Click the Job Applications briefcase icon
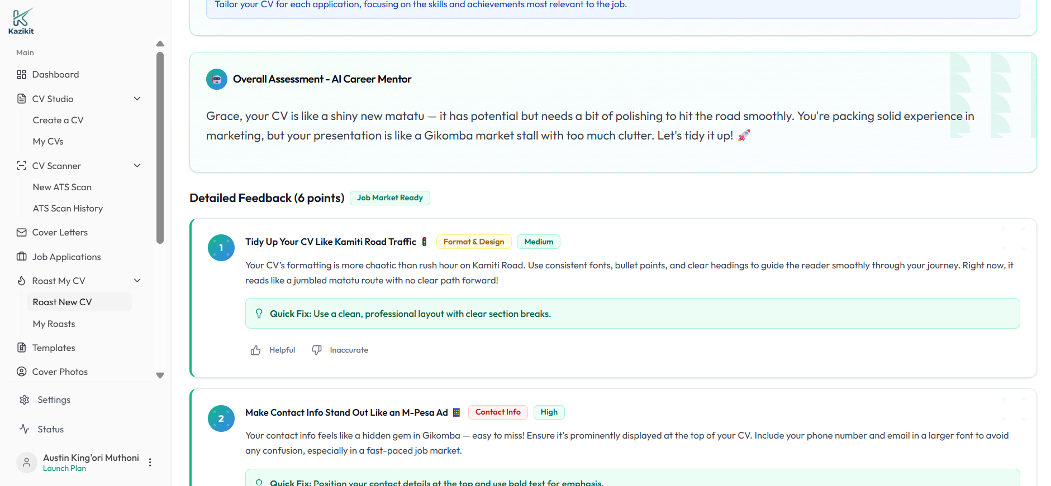The height and width of the screenshot is (486, 1051). click(x=22, y=257)
